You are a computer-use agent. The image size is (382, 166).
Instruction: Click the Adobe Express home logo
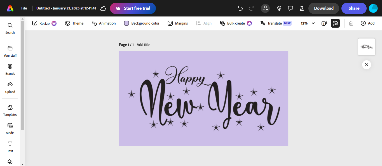(x=10, y=8)
